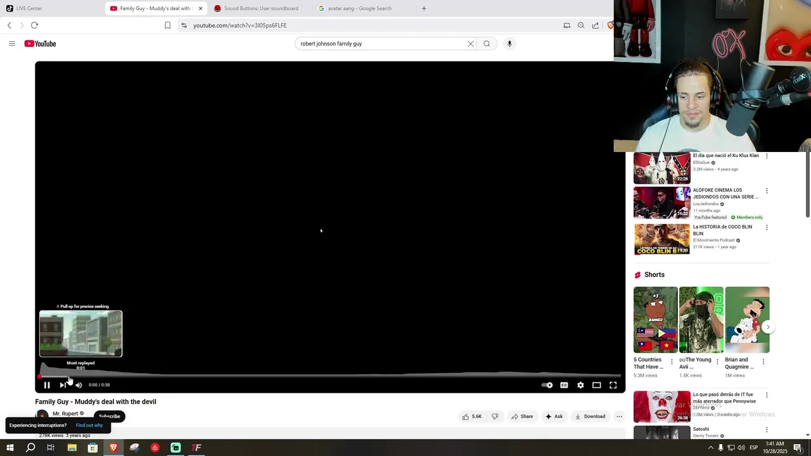The width and height of the screenshot is (811, 456).
Task: Dislike the video
Action: (495, 417)
